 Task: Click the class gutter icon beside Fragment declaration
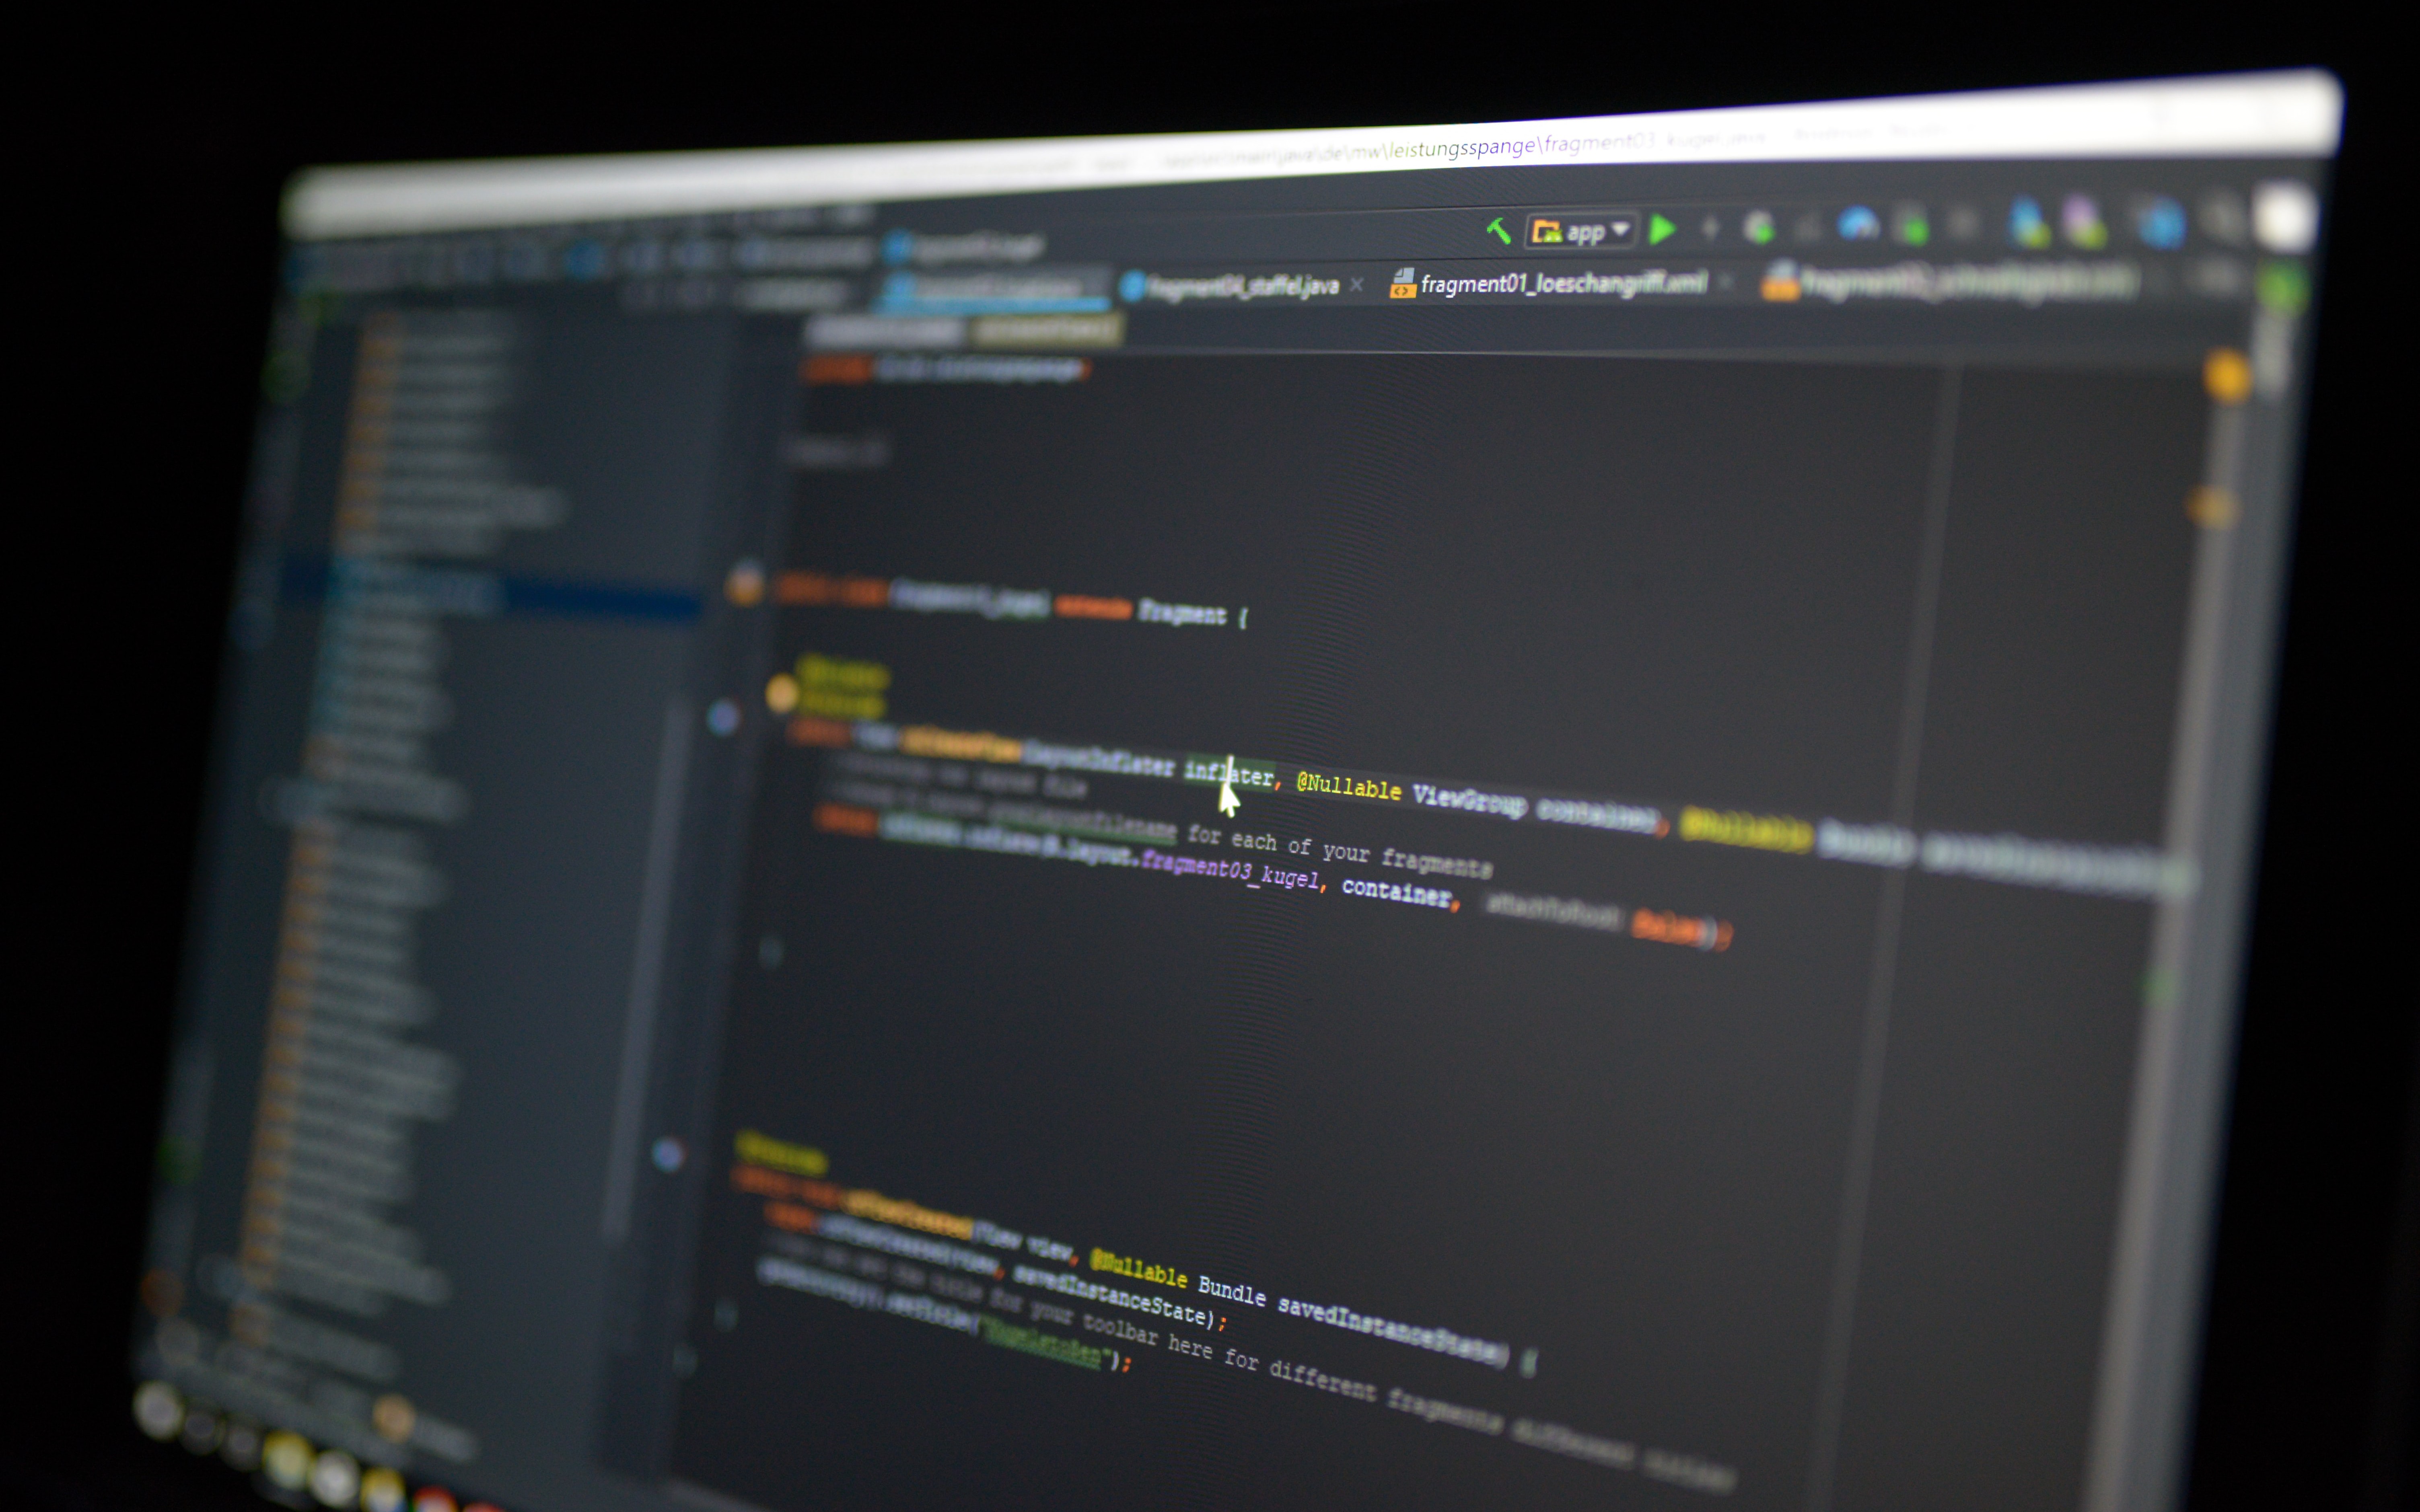point(745,585)
